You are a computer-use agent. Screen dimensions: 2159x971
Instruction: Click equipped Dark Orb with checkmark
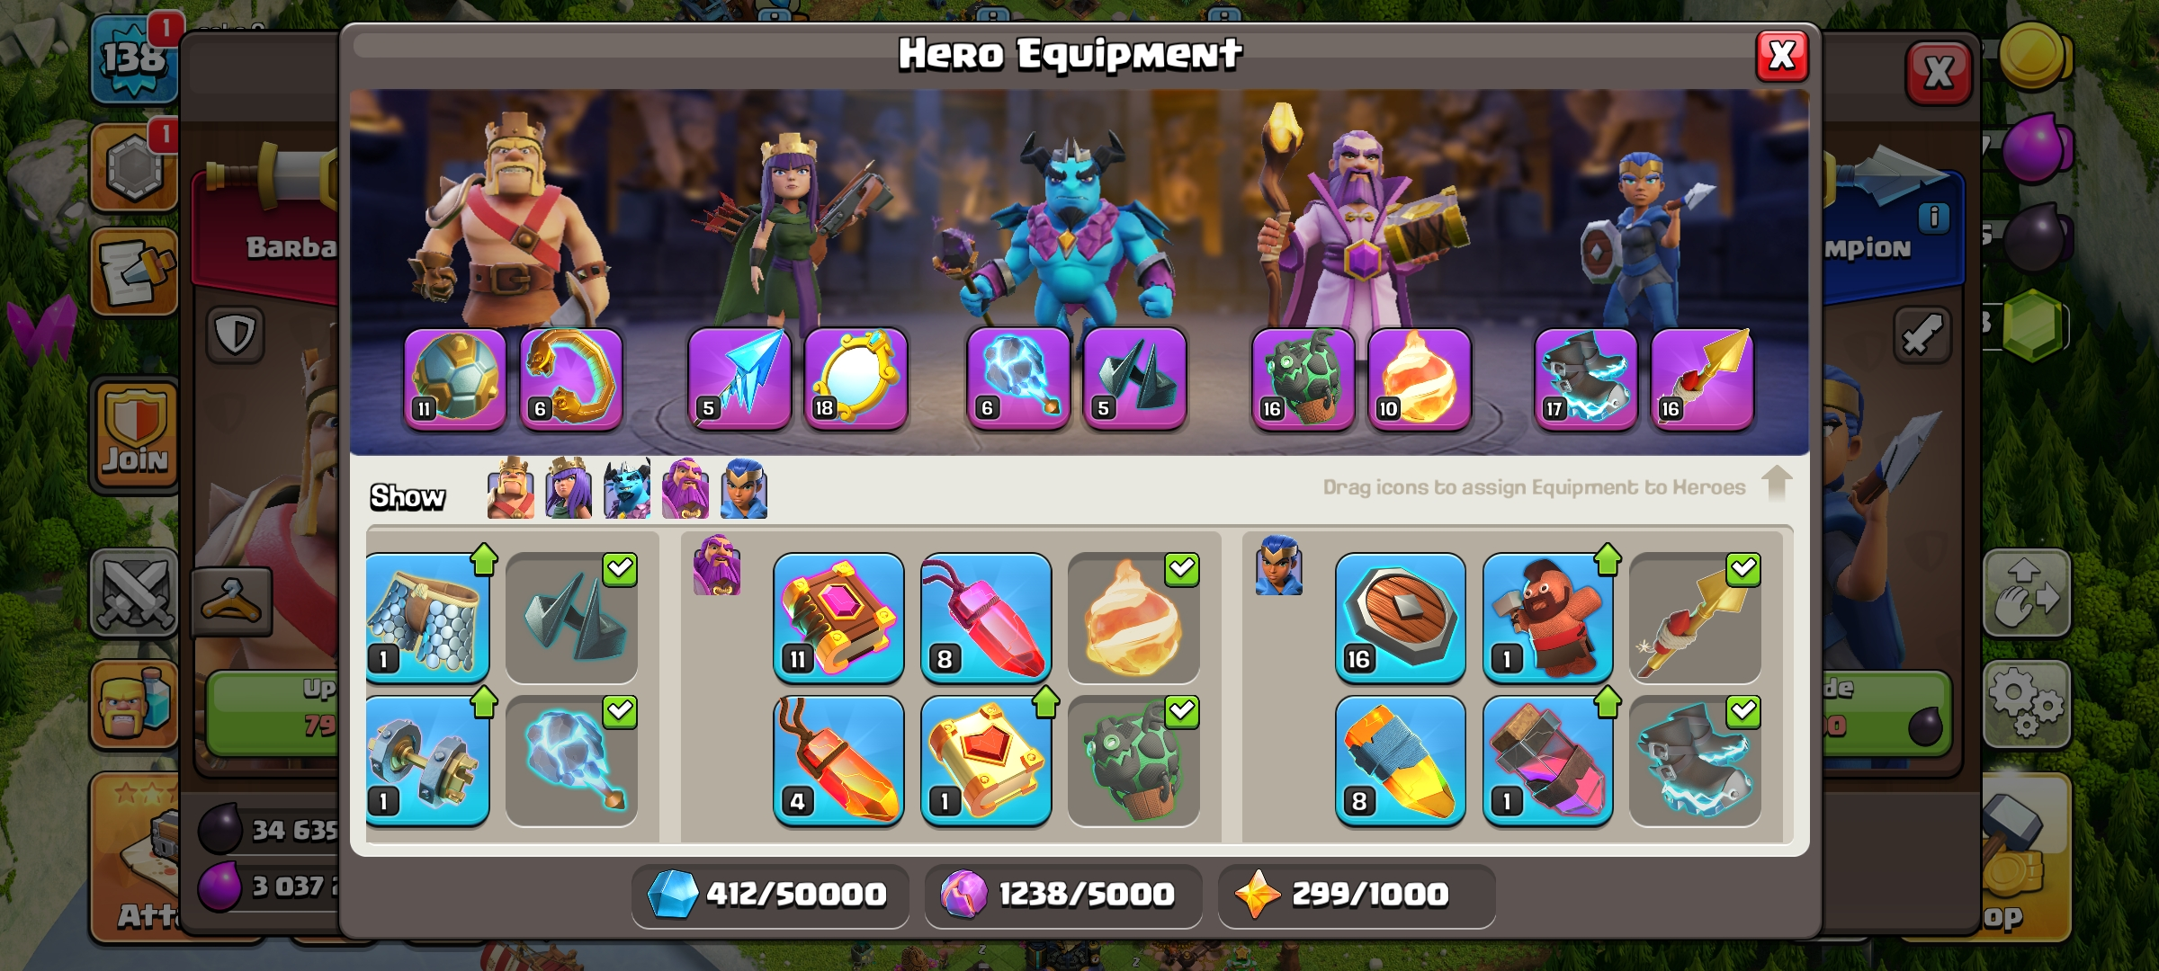coord(572,761)
